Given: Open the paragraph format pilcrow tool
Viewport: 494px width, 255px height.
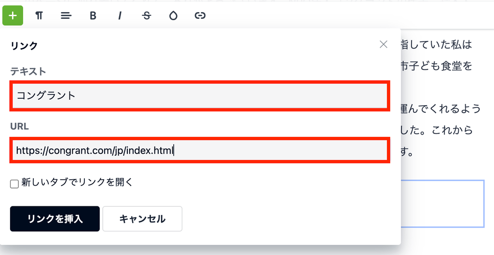Looking at the screenshot, I should click(39, 15).
